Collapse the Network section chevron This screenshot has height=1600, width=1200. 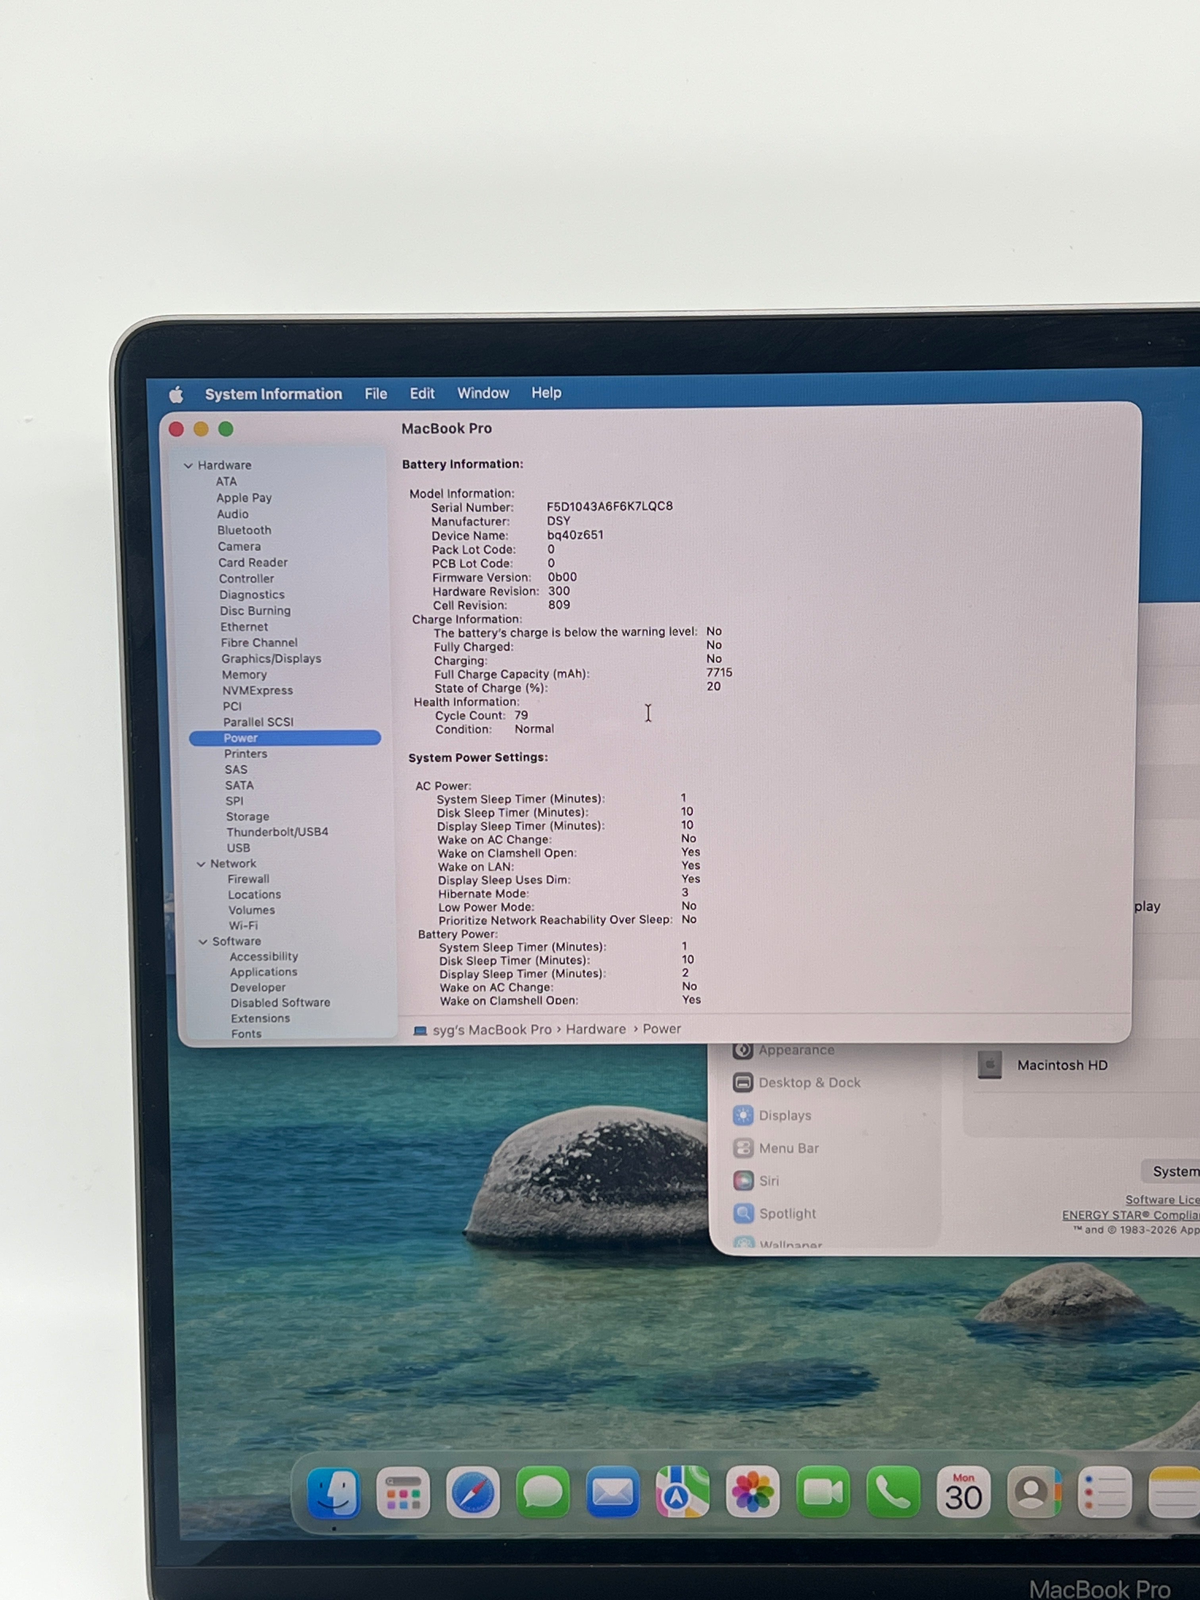(x=200, y=864)
